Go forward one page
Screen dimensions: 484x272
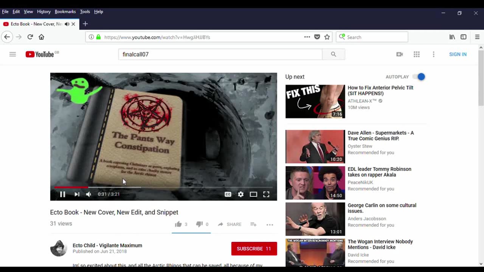(x=19, y=37)
